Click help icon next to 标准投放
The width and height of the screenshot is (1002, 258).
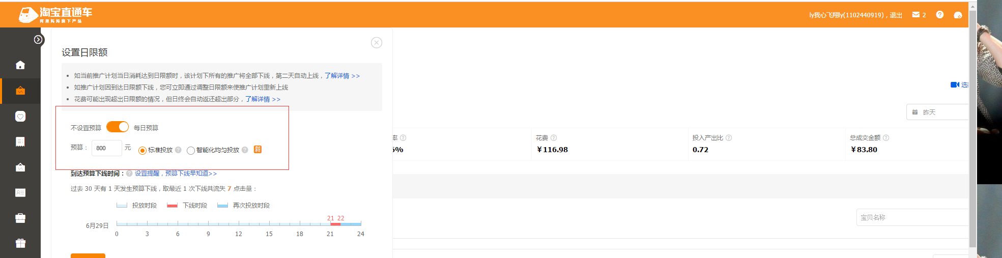(x=178, y=150)
